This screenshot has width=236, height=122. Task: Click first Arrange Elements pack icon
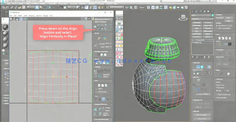pos(95,109)
